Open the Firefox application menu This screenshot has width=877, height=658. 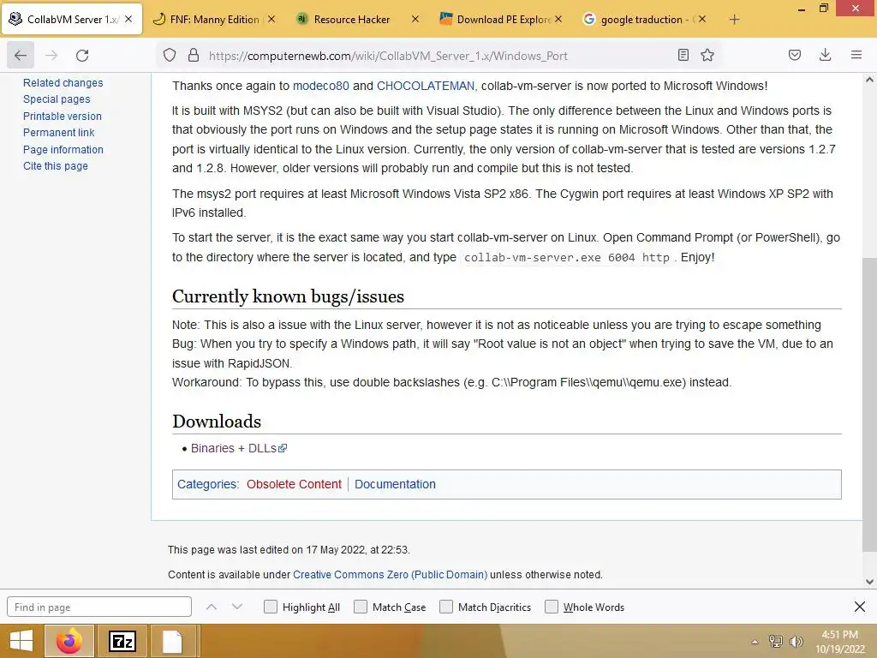click(856, 55)
